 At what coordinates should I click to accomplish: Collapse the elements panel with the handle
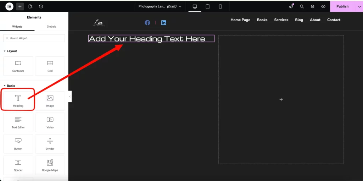(x=70, y=97)
